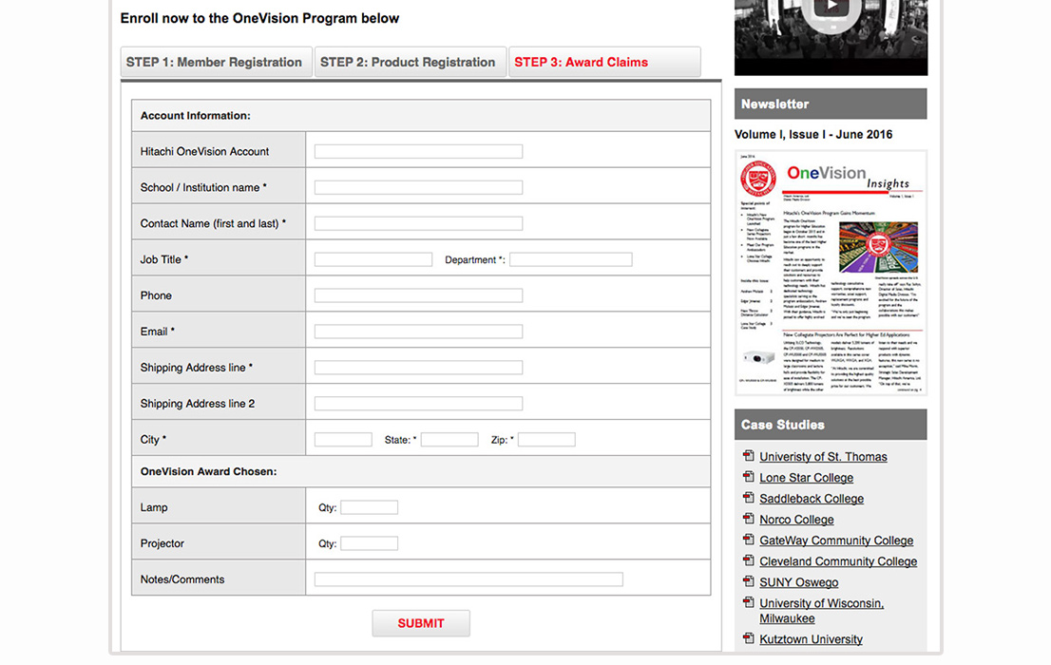Screen dimensions: 1051x665
Task: Click the Hitachi OneVision Account input field
Action: coord(418,151)
